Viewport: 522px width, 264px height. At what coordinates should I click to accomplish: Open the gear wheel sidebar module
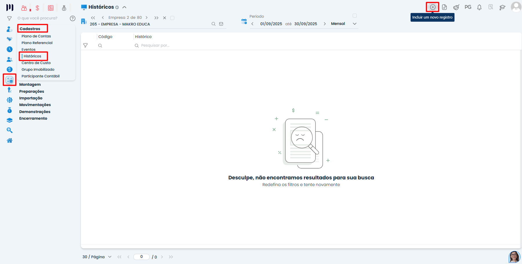point(10,100)
